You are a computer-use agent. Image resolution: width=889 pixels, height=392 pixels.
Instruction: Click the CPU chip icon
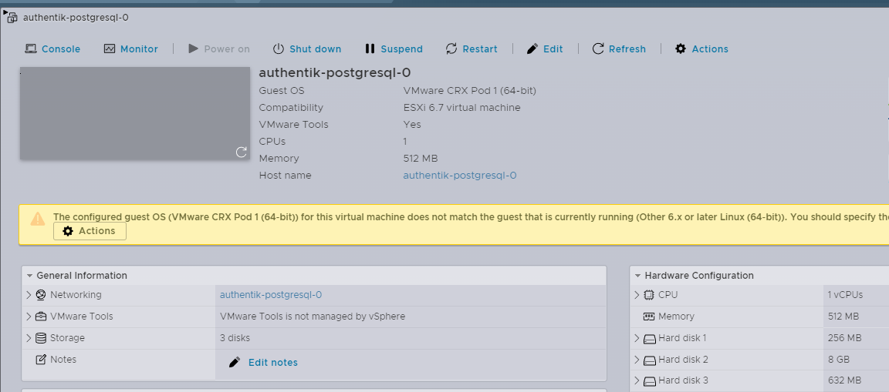pos(648,295)
